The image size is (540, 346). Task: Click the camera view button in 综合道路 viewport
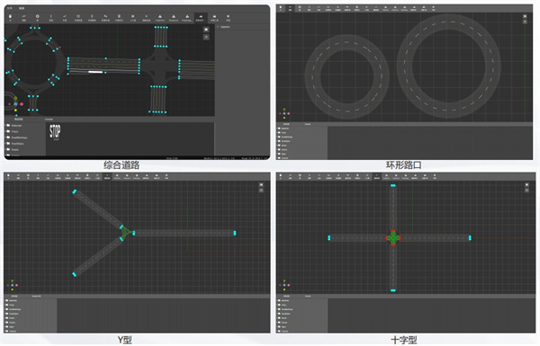tap(206, 30)
